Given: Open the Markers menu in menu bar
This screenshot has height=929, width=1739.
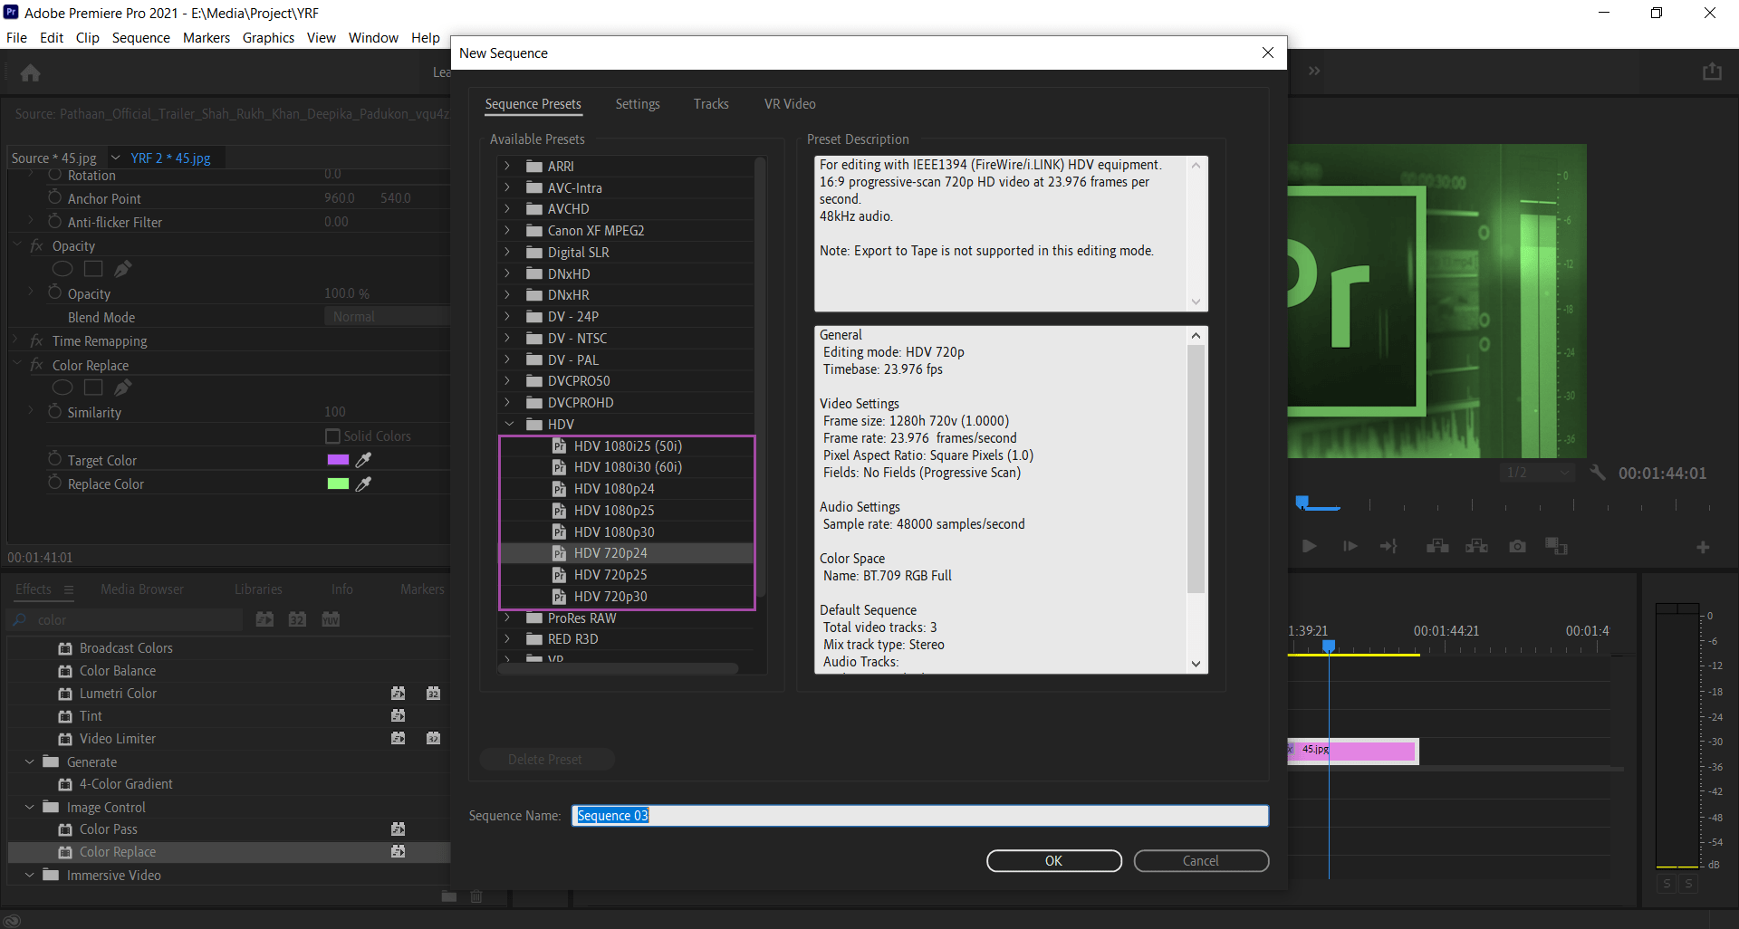Looking at the screenshot, I should pyautogui.click(x=207, y=38).
